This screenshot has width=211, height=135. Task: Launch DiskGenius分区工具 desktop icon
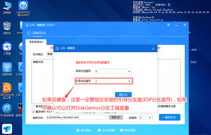pos(7,91)
